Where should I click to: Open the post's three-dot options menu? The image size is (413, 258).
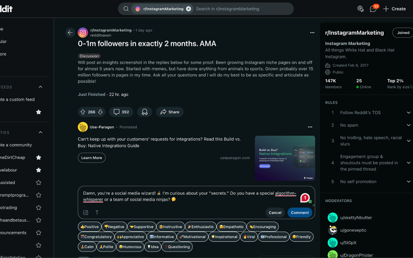point(312,33)
